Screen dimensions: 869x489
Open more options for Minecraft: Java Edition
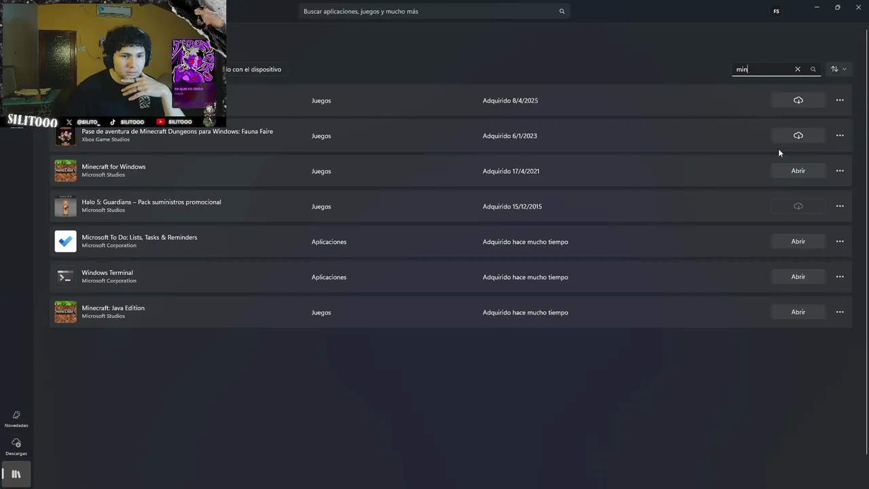pos(840,312)
